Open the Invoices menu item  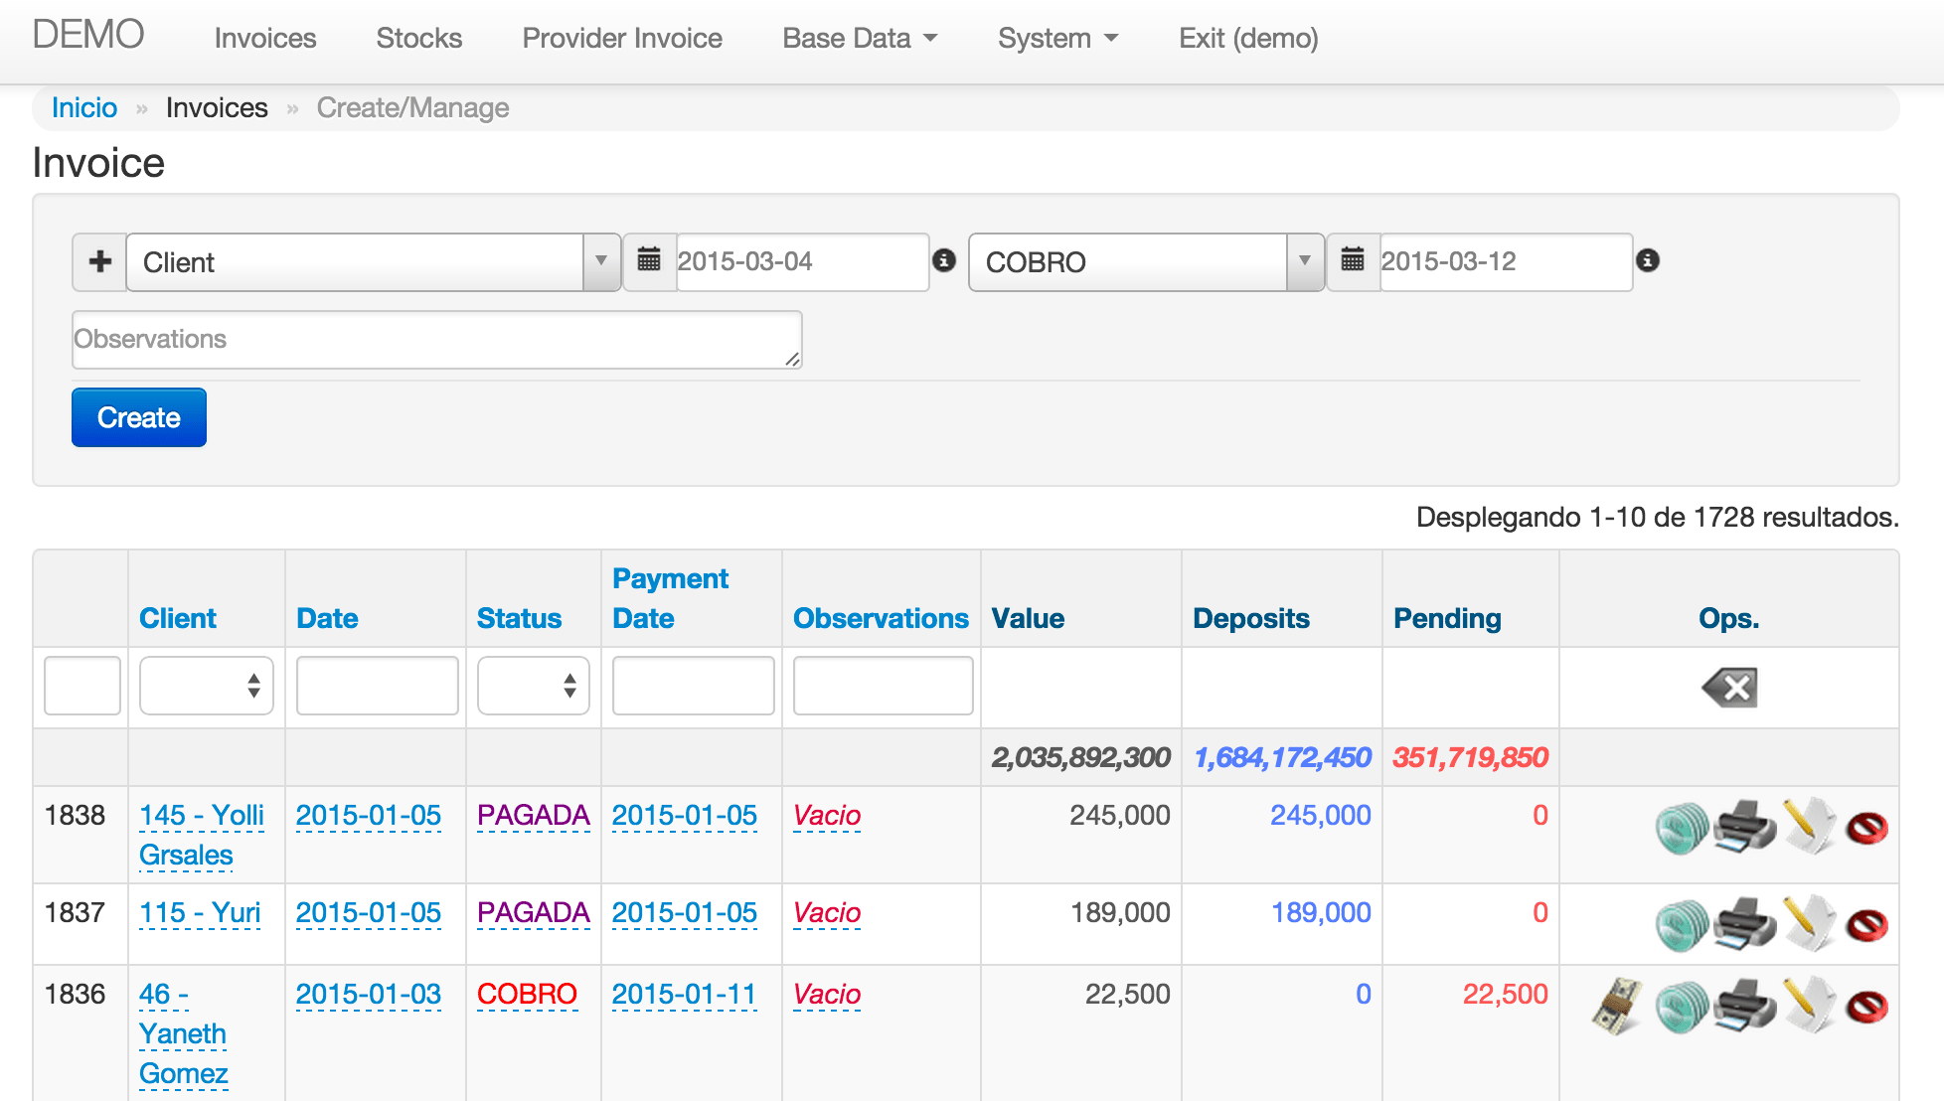(265, 38)
